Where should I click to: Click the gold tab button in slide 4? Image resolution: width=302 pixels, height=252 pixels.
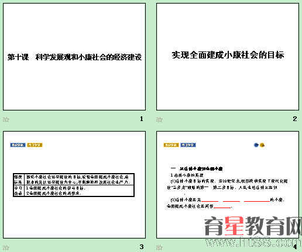click(171, 145)
